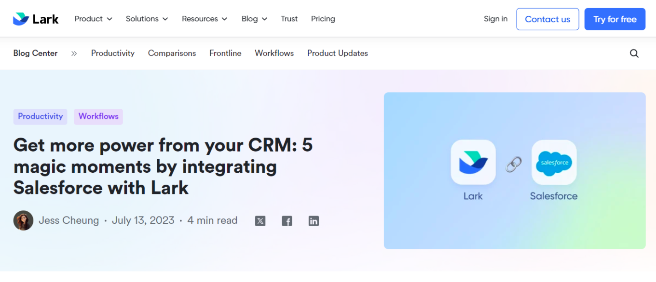Click the Sign in link
Screen dimensions: 656x282
[x=495, y=19]
